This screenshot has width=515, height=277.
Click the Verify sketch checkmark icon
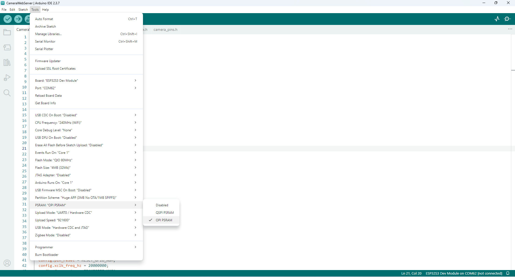[x=8, y=19]
